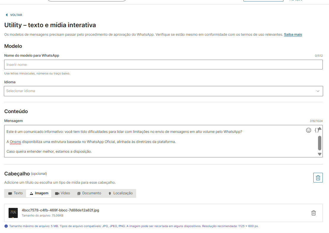Click the message box scroll down arrow
Image resolution: width=329 pixels, height=233 pixels.
tap(320, 154)
